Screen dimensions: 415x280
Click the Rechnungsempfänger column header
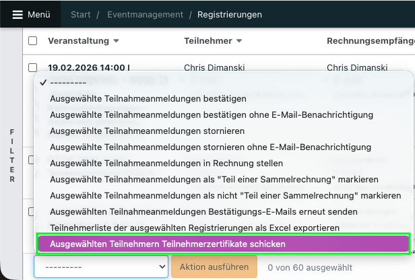pos(371,40)
